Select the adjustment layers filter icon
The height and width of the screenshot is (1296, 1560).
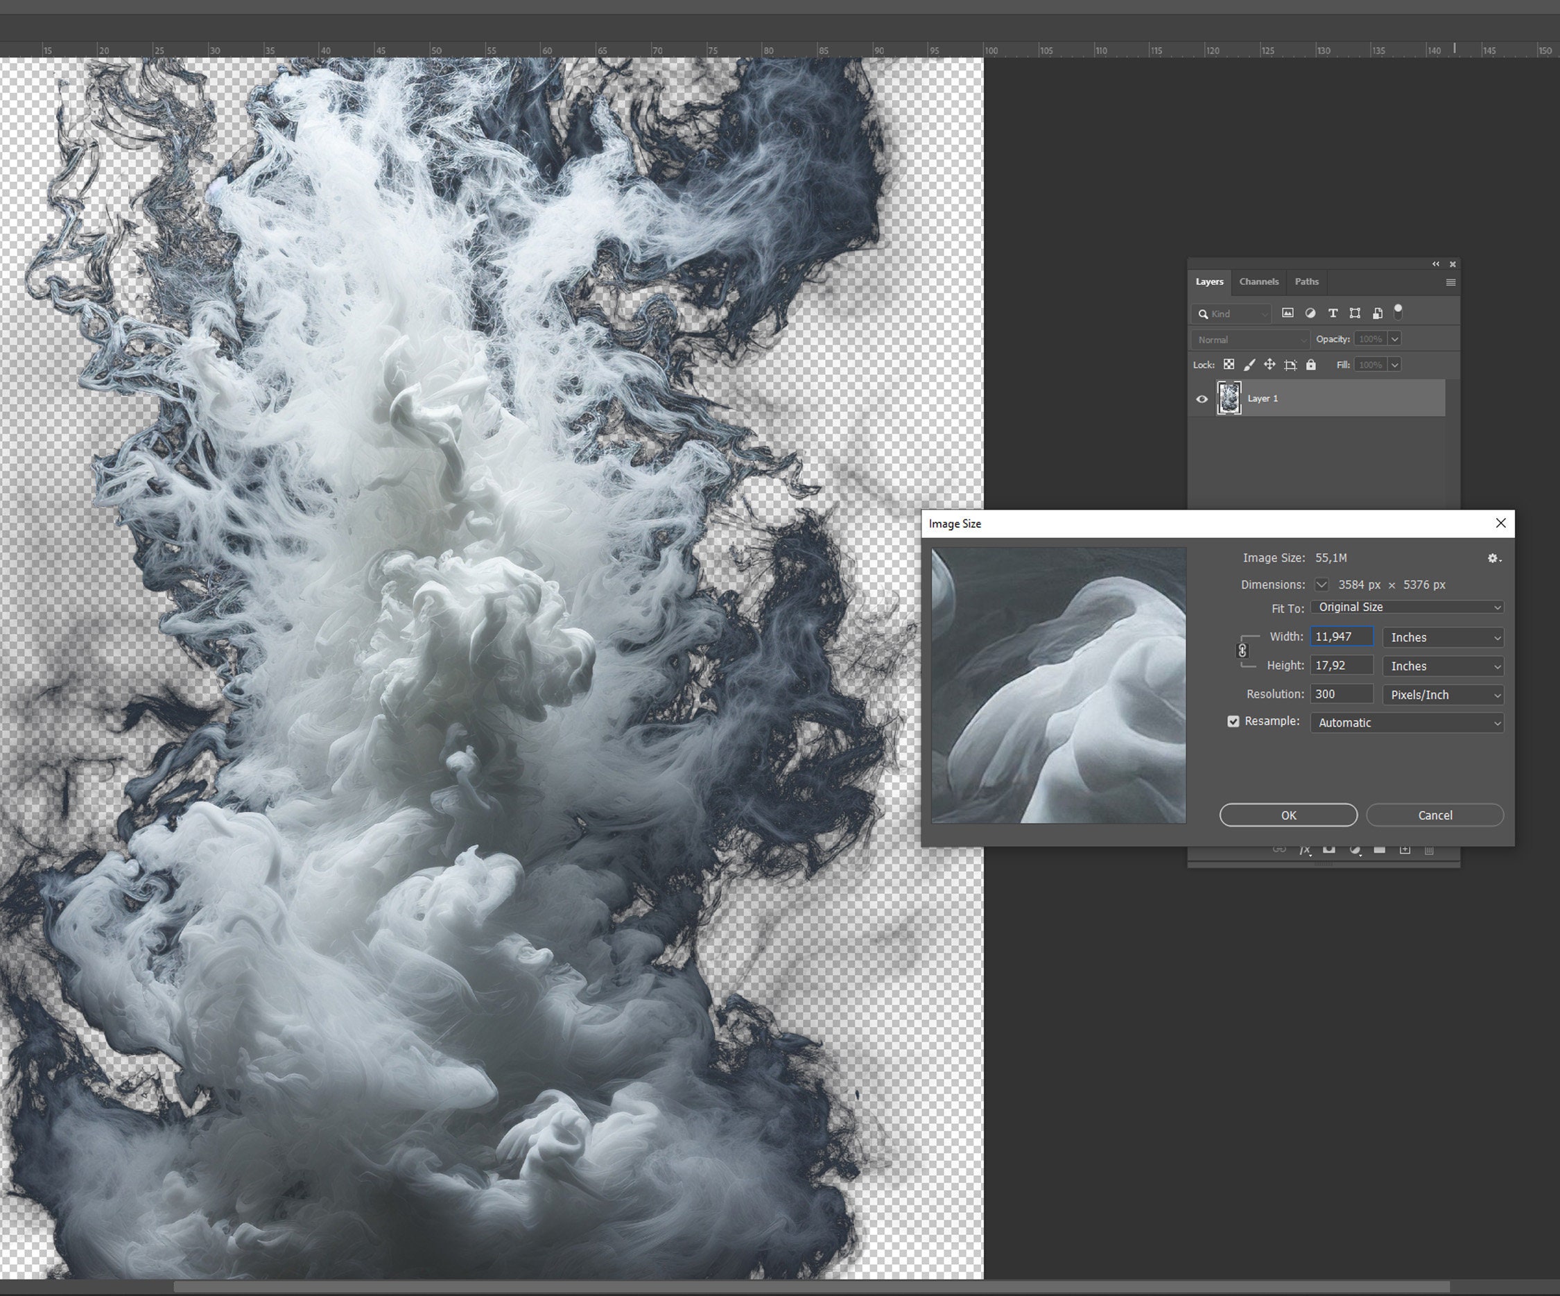(x=1311, y=313)
